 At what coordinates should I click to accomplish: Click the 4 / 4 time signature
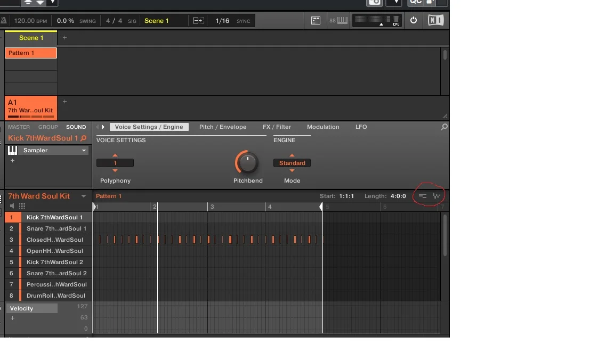tap(114, 21)
